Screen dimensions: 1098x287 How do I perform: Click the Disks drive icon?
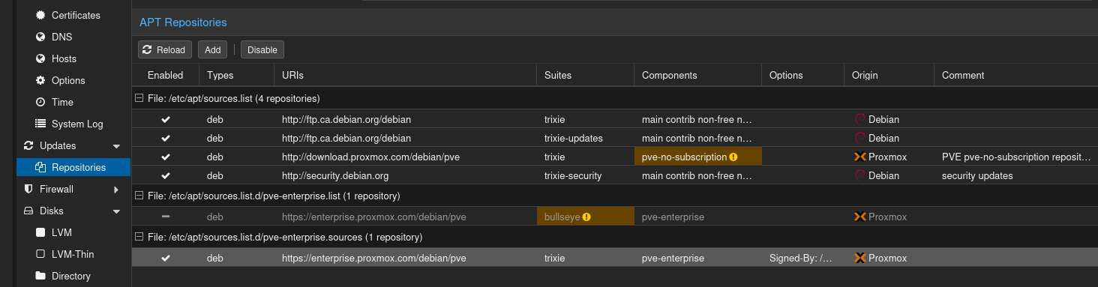[28, 211]
